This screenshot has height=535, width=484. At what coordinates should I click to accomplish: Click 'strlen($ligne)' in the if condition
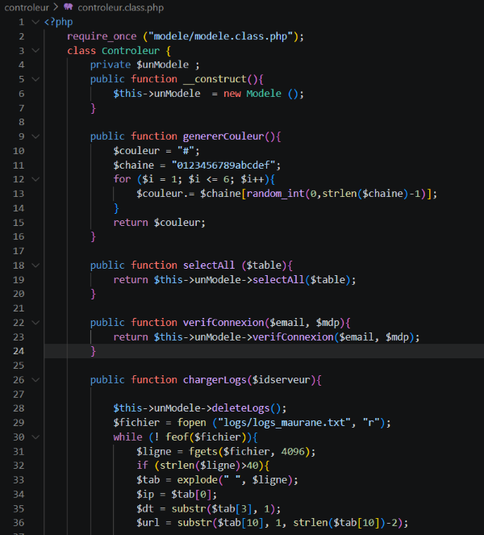click(x=200, y=466)
